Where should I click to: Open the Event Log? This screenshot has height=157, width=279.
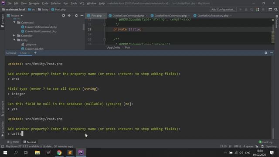point(265,142)
